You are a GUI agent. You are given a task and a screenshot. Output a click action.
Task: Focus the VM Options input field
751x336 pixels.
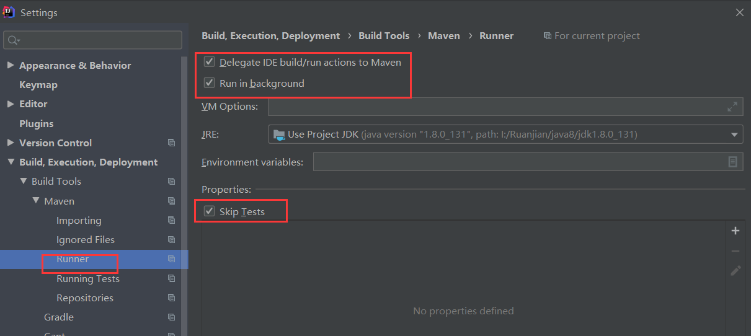point(505,107)
